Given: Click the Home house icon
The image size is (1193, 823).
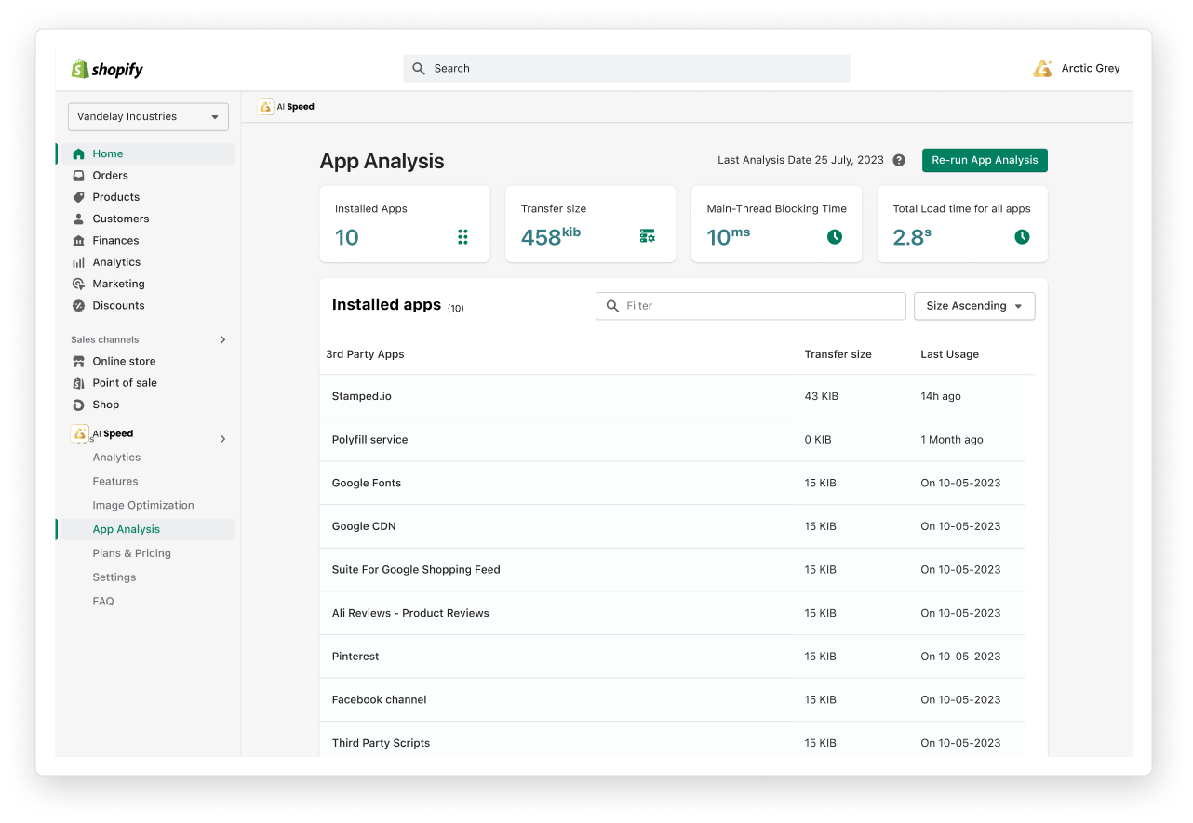Looking at the screenshot, I should [x=78, y=154].
